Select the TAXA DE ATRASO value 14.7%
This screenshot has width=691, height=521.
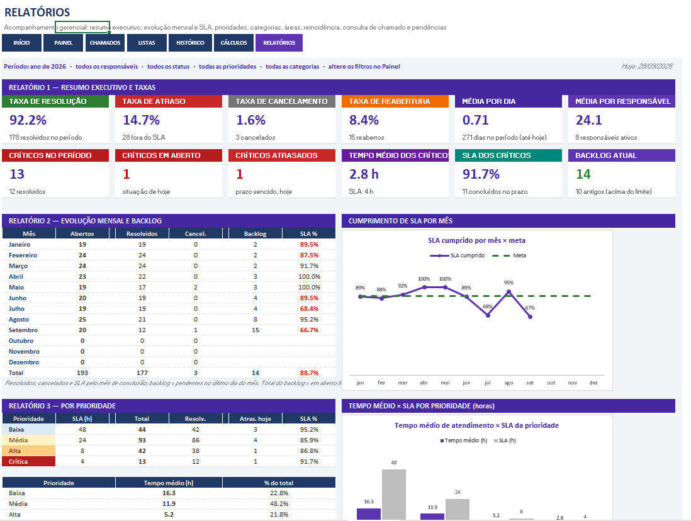(141, 120)
